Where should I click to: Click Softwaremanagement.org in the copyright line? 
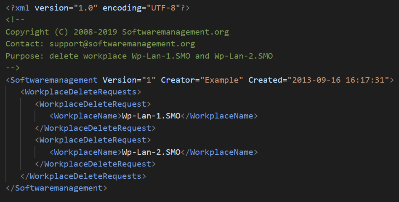pyautogui.click(x=175, y=32)
